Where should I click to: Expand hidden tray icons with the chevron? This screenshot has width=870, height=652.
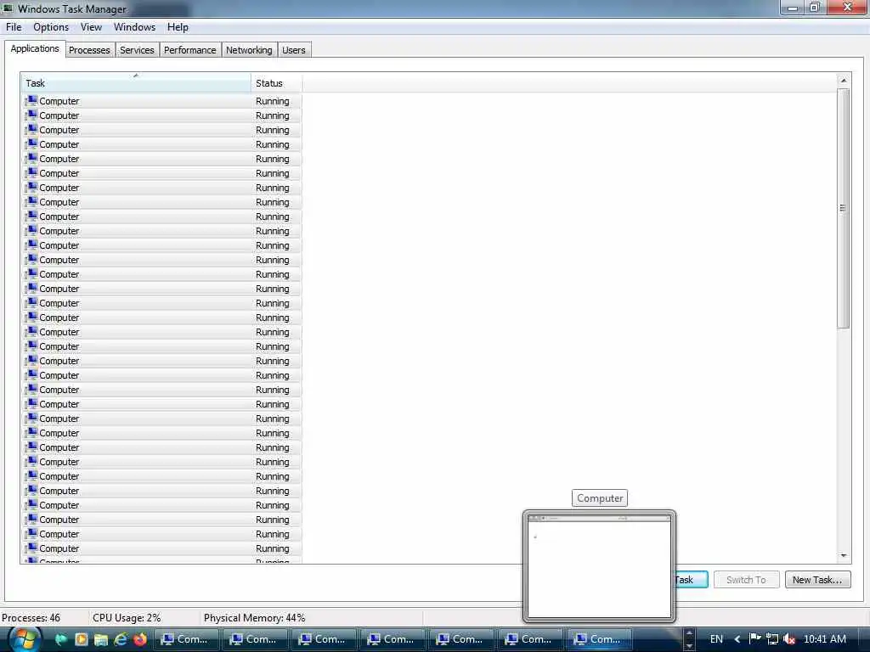click(737, 639)
